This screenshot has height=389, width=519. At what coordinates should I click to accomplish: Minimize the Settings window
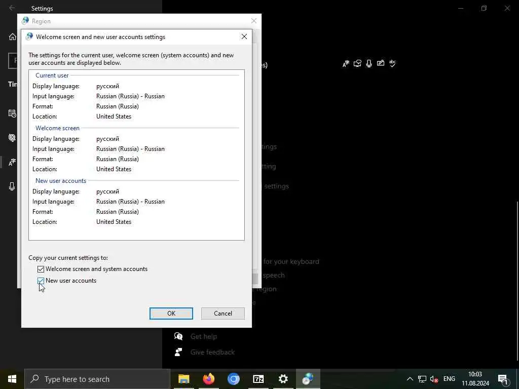coord(461,8)
